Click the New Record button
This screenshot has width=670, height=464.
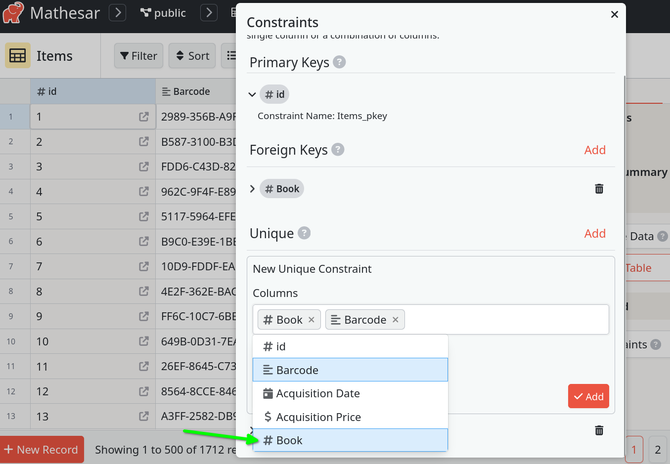42,449
